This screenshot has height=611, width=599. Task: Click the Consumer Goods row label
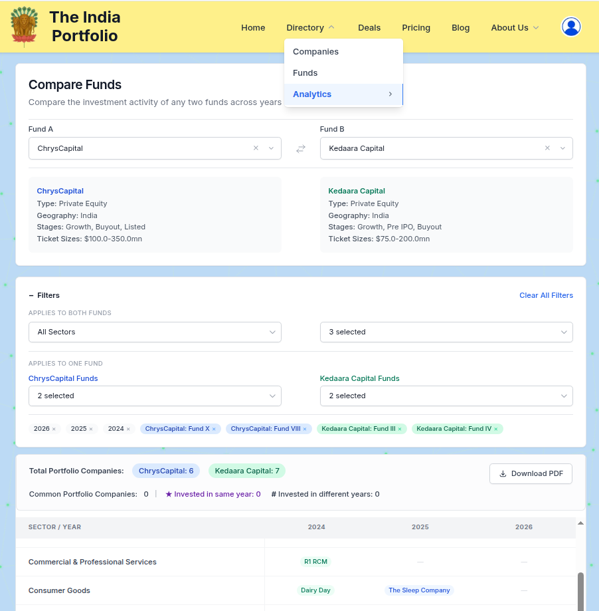click(x=59, y=590)
